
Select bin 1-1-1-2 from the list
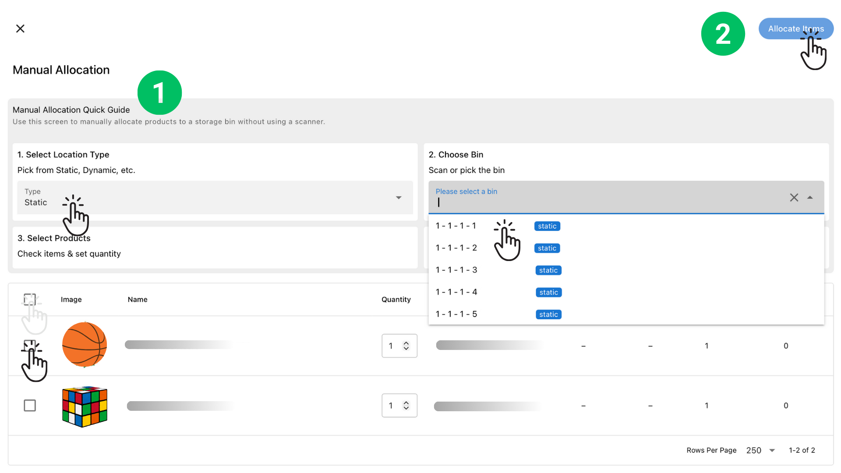point(456,247)
